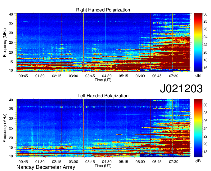Click 18 dB value on left-handed colorbar
This screenshot has width=211, height=171.
205,152
